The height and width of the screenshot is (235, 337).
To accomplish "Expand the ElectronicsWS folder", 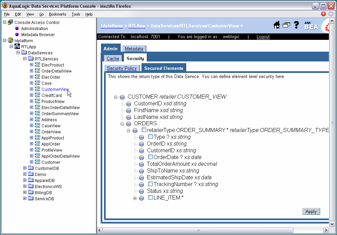I will tap(25, 186).
